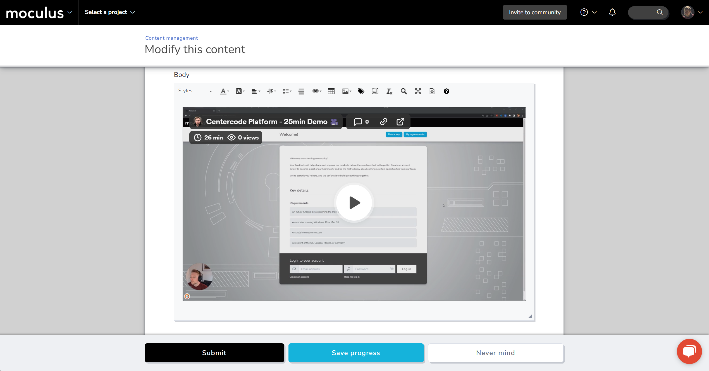The width and height of the screenshot is (709, 371).
Task: Open the text alignment dropdown
Action: point(256,91)
